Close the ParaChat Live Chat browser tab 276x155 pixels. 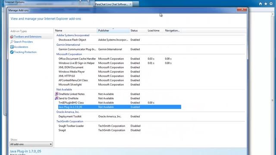130,4
